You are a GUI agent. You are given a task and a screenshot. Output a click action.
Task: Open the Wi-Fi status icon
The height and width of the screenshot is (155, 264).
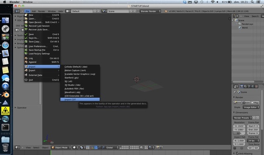(213, 2)
